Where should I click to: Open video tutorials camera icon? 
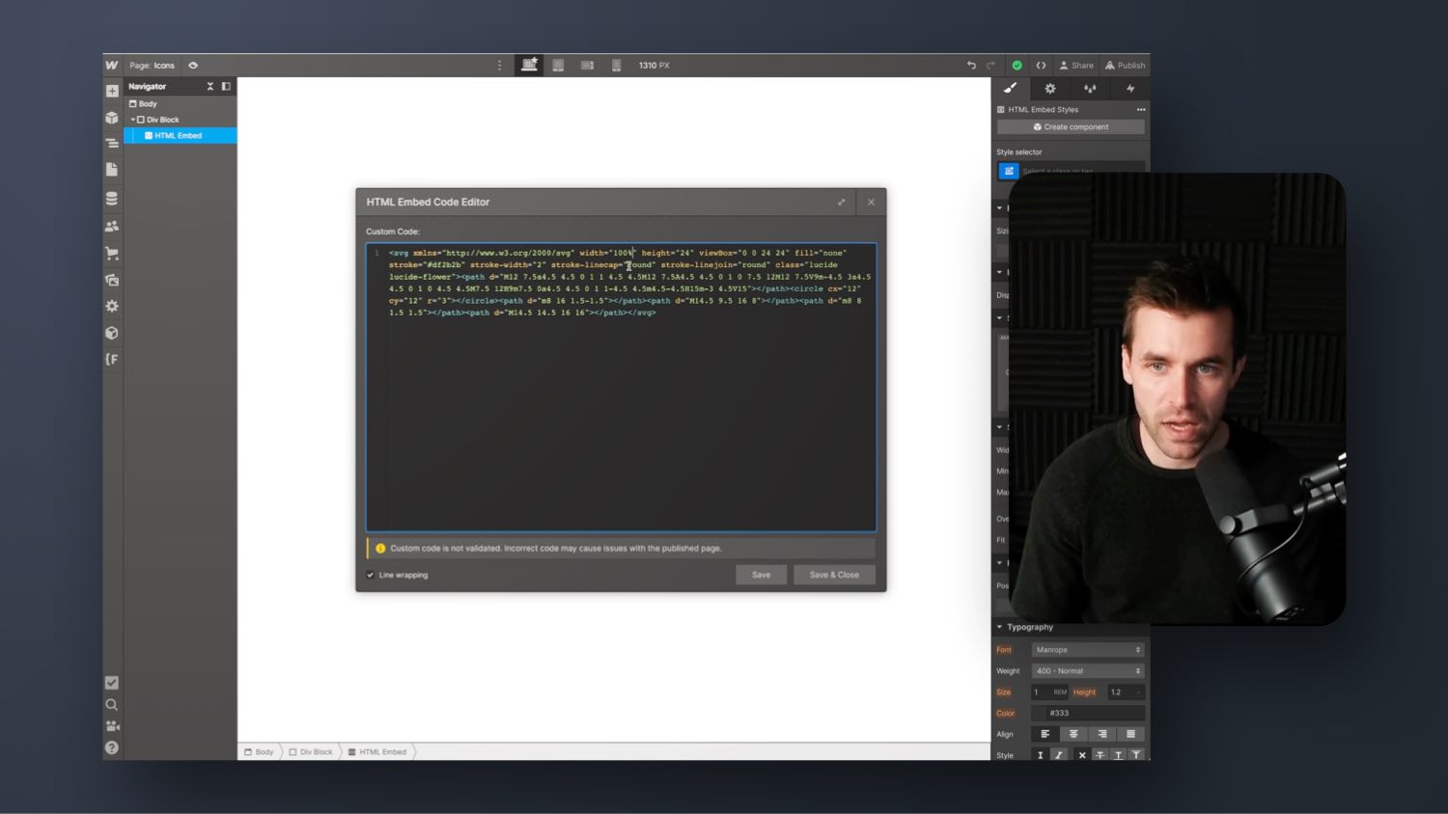coord(112,726)
